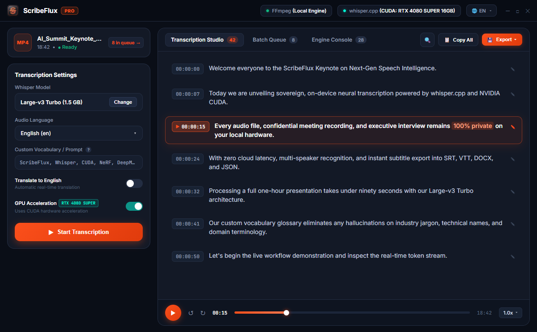Click the ScribeFlux logo icon

click(x=13, y=10)
